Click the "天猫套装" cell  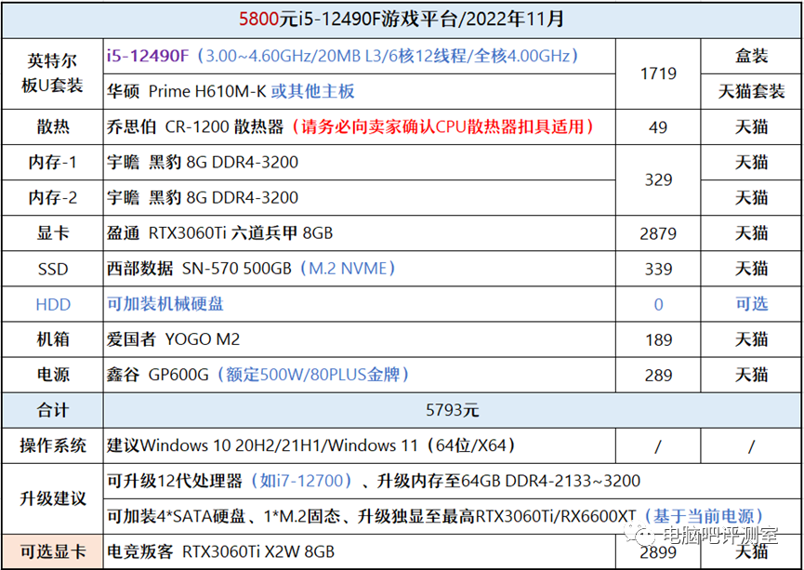coord(751,91)
